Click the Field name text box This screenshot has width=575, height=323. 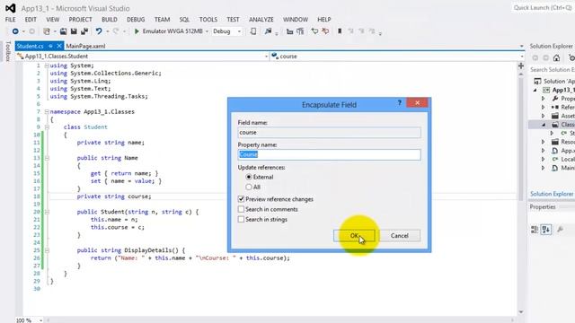click(330, 132)
